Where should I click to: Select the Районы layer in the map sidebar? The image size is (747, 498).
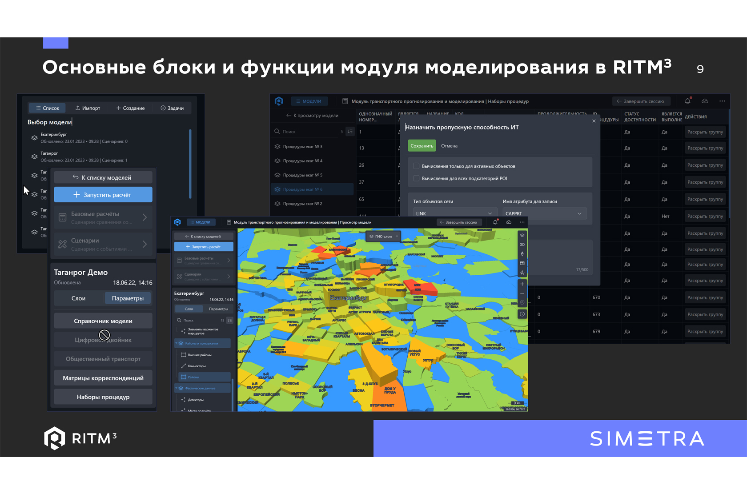click(x=204, y=377)
